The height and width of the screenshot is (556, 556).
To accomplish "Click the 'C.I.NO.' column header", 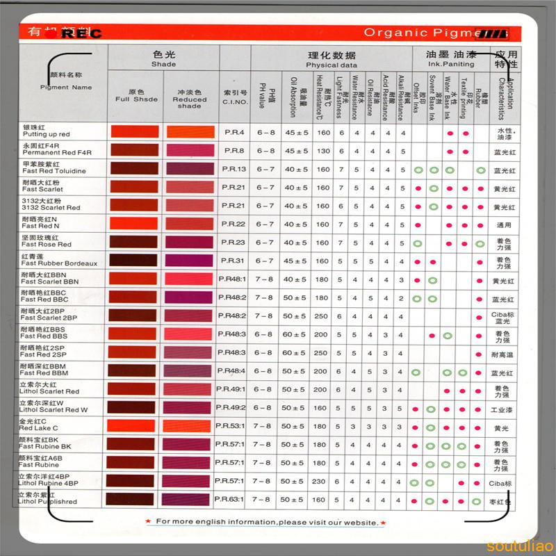I will point(235,102).
